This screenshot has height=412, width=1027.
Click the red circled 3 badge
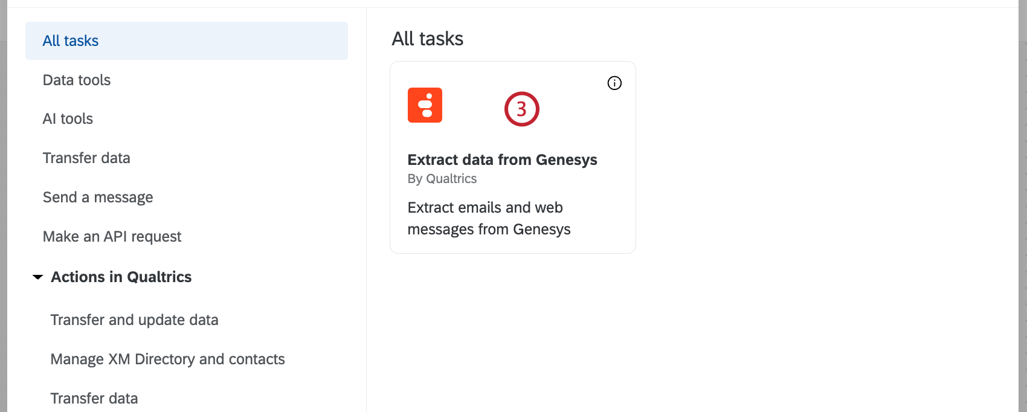521,109
